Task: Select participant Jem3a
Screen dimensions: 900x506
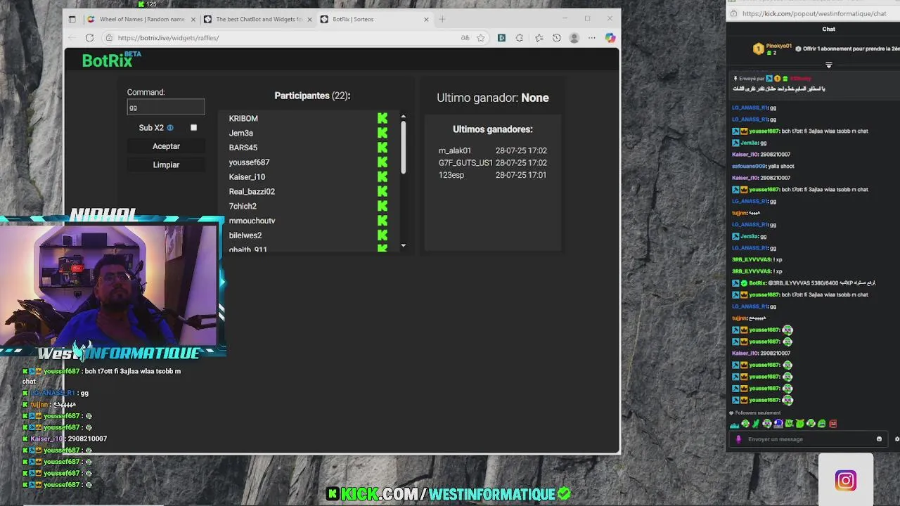Action: tap(240, 133)
